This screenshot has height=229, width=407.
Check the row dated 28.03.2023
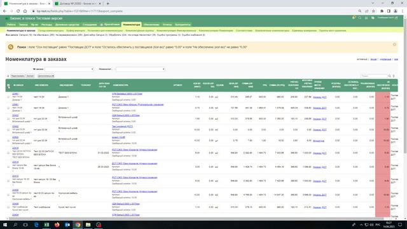tap(8, 167)
